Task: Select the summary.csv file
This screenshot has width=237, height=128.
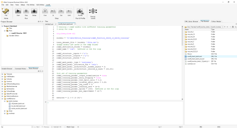Action: tap(191, 64)
